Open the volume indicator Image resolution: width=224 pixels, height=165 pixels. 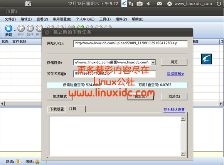pos(148,3)
